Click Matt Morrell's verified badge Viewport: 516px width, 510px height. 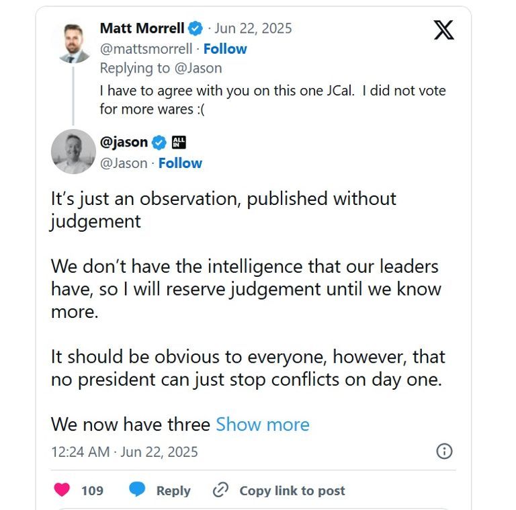pos(196,28)
